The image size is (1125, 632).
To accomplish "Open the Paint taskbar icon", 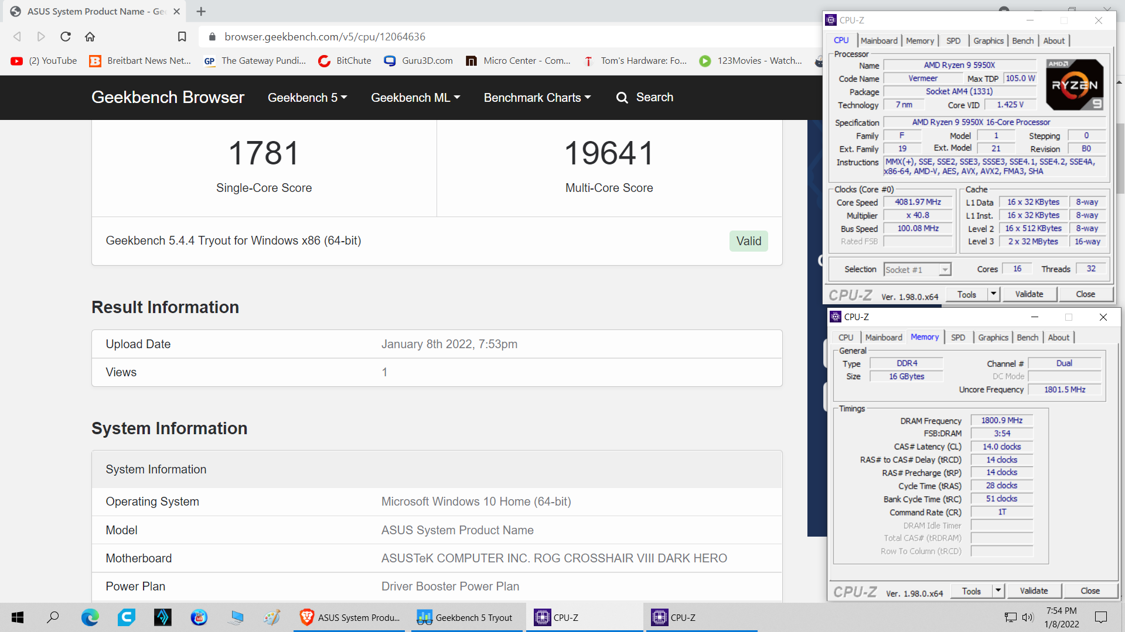I will [x=271, y=617].
